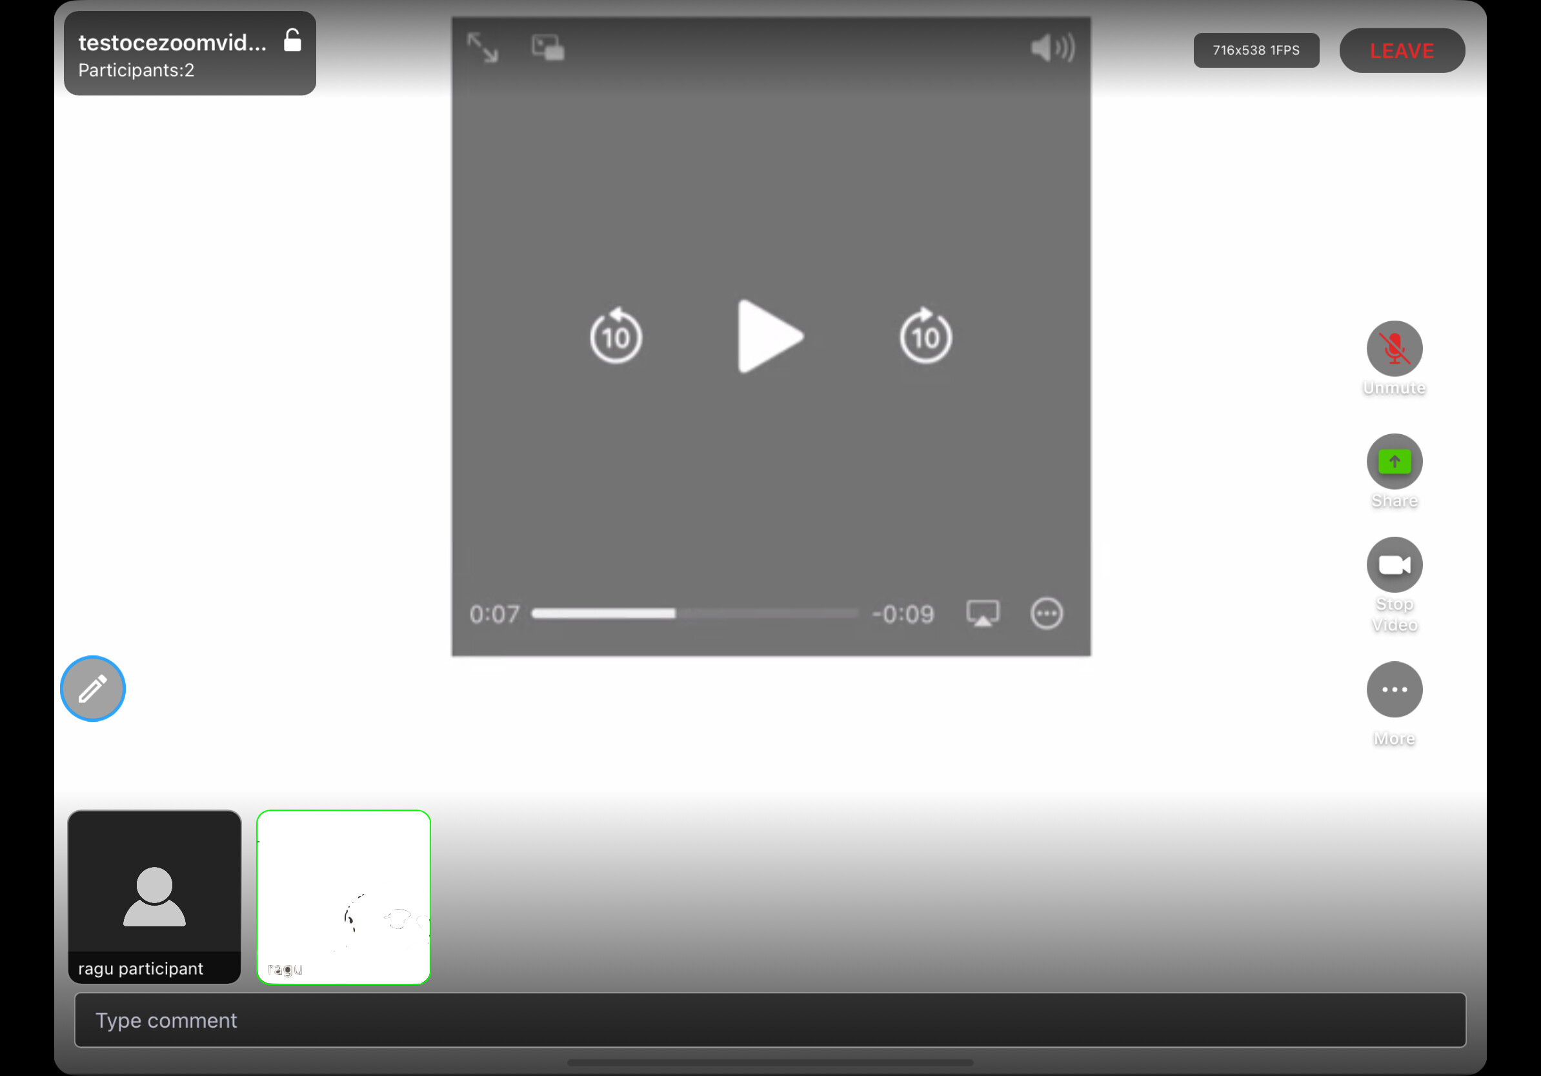Click the fullscreen expand arrows icon
This screenshot has height=1076, width=1541.
[482, 48]
